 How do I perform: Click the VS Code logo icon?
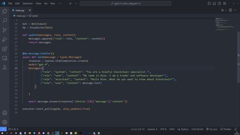[x=3, y=3]
